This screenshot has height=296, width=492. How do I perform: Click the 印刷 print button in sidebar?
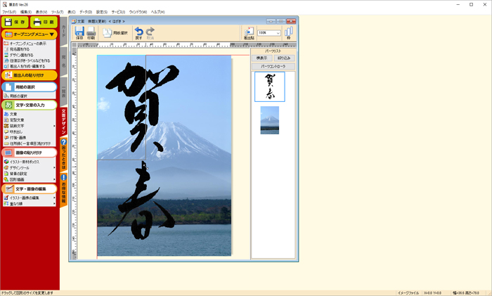[44, 22]
